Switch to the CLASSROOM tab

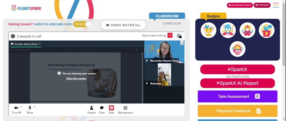click(167, 16)
